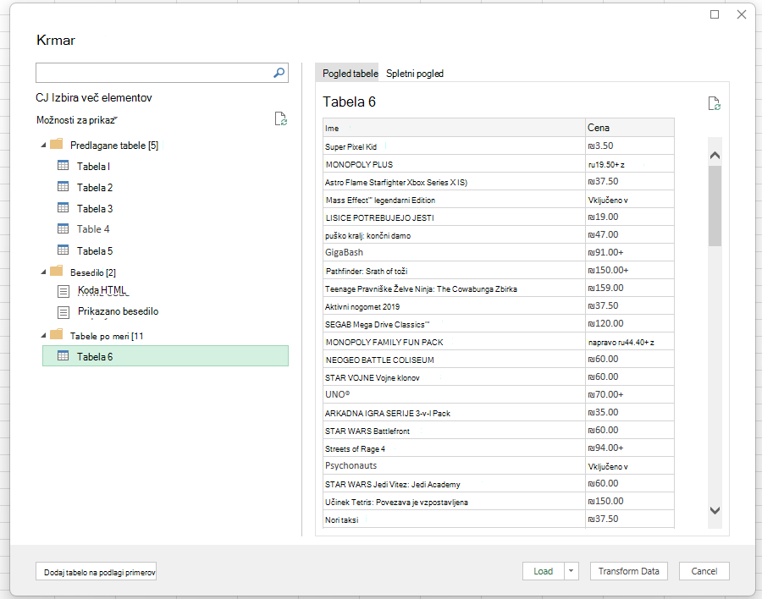Screen dimensions: 762x599
Task: Click the Predlagane tabele folder icon
Action: [x=57, y=144]
